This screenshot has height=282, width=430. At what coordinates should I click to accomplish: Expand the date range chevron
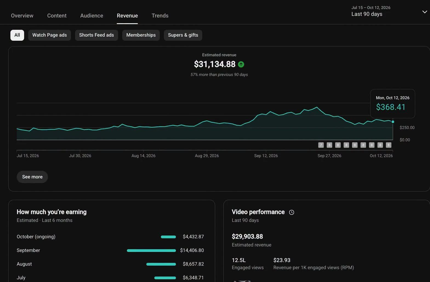(x=425, y=12)
